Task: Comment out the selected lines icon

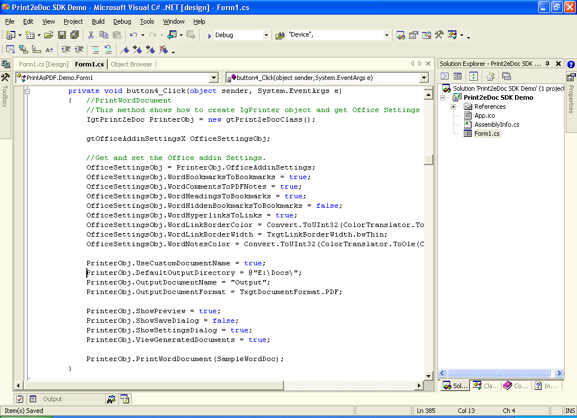Action: (95, 50)
